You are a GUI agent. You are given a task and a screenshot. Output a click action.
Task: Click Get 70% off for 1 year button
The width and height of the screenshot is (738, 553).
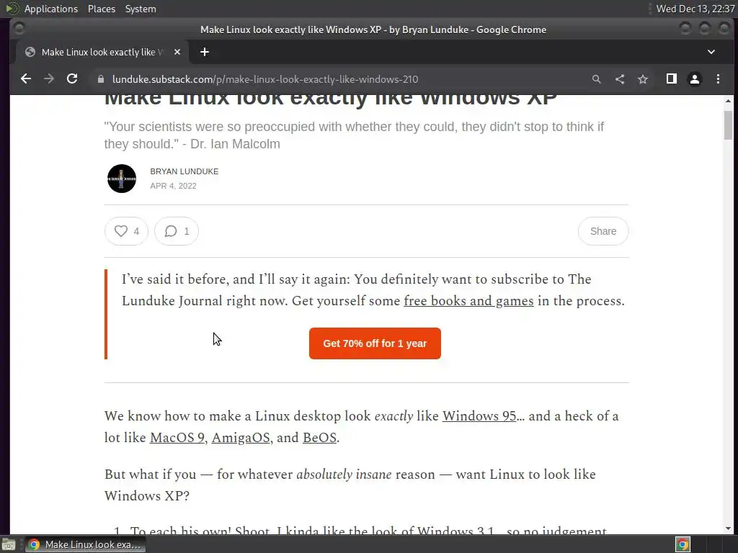375,343
